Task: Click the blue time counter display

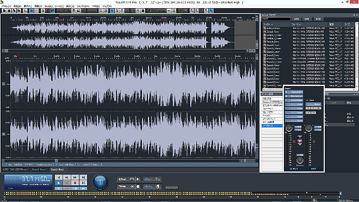Action: click(28, 182)
